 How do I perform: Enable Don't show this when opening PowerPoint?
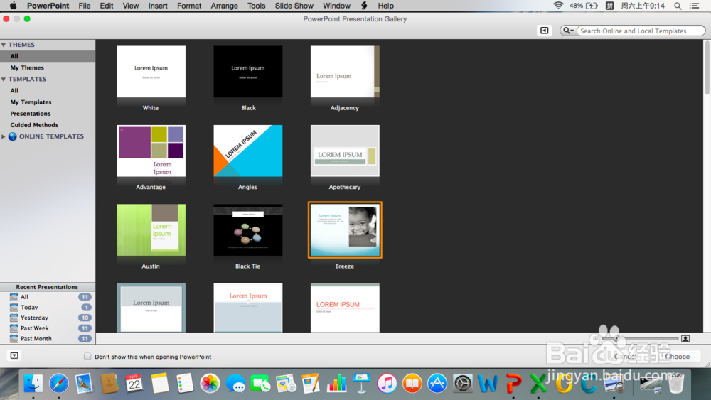tap(87, 357)
